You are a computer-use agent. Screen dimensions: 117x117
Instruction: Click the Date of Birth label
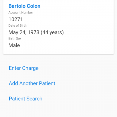pos(18,25)
